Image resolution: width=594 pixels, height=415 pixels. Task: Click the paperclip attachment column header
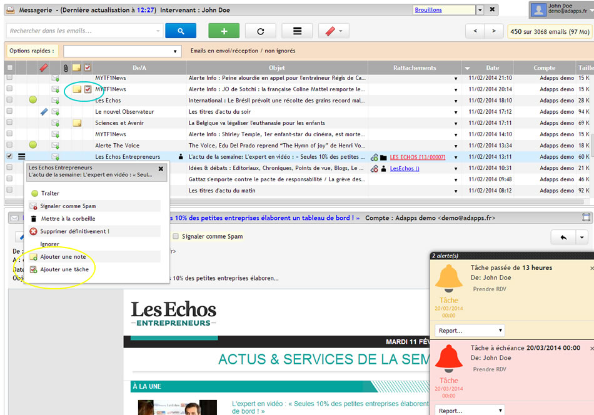pyautogui.click(x=66, y=67)
